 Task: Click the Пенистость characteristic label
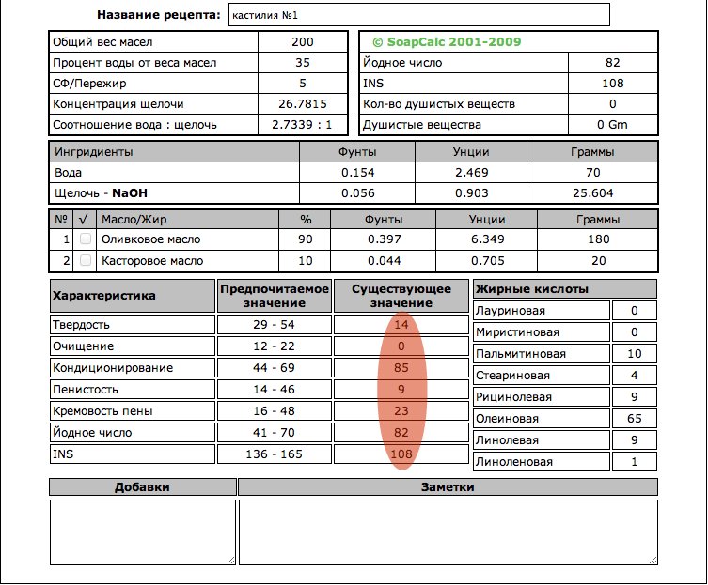coord(86,390)
